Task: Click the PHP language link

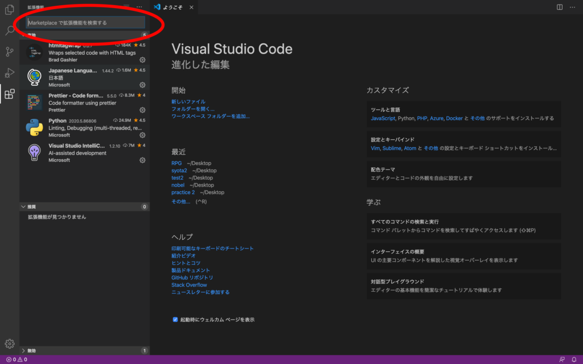Action: 422,118
